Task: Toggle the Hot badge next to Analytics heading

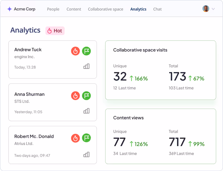Action: coord(55,31)
